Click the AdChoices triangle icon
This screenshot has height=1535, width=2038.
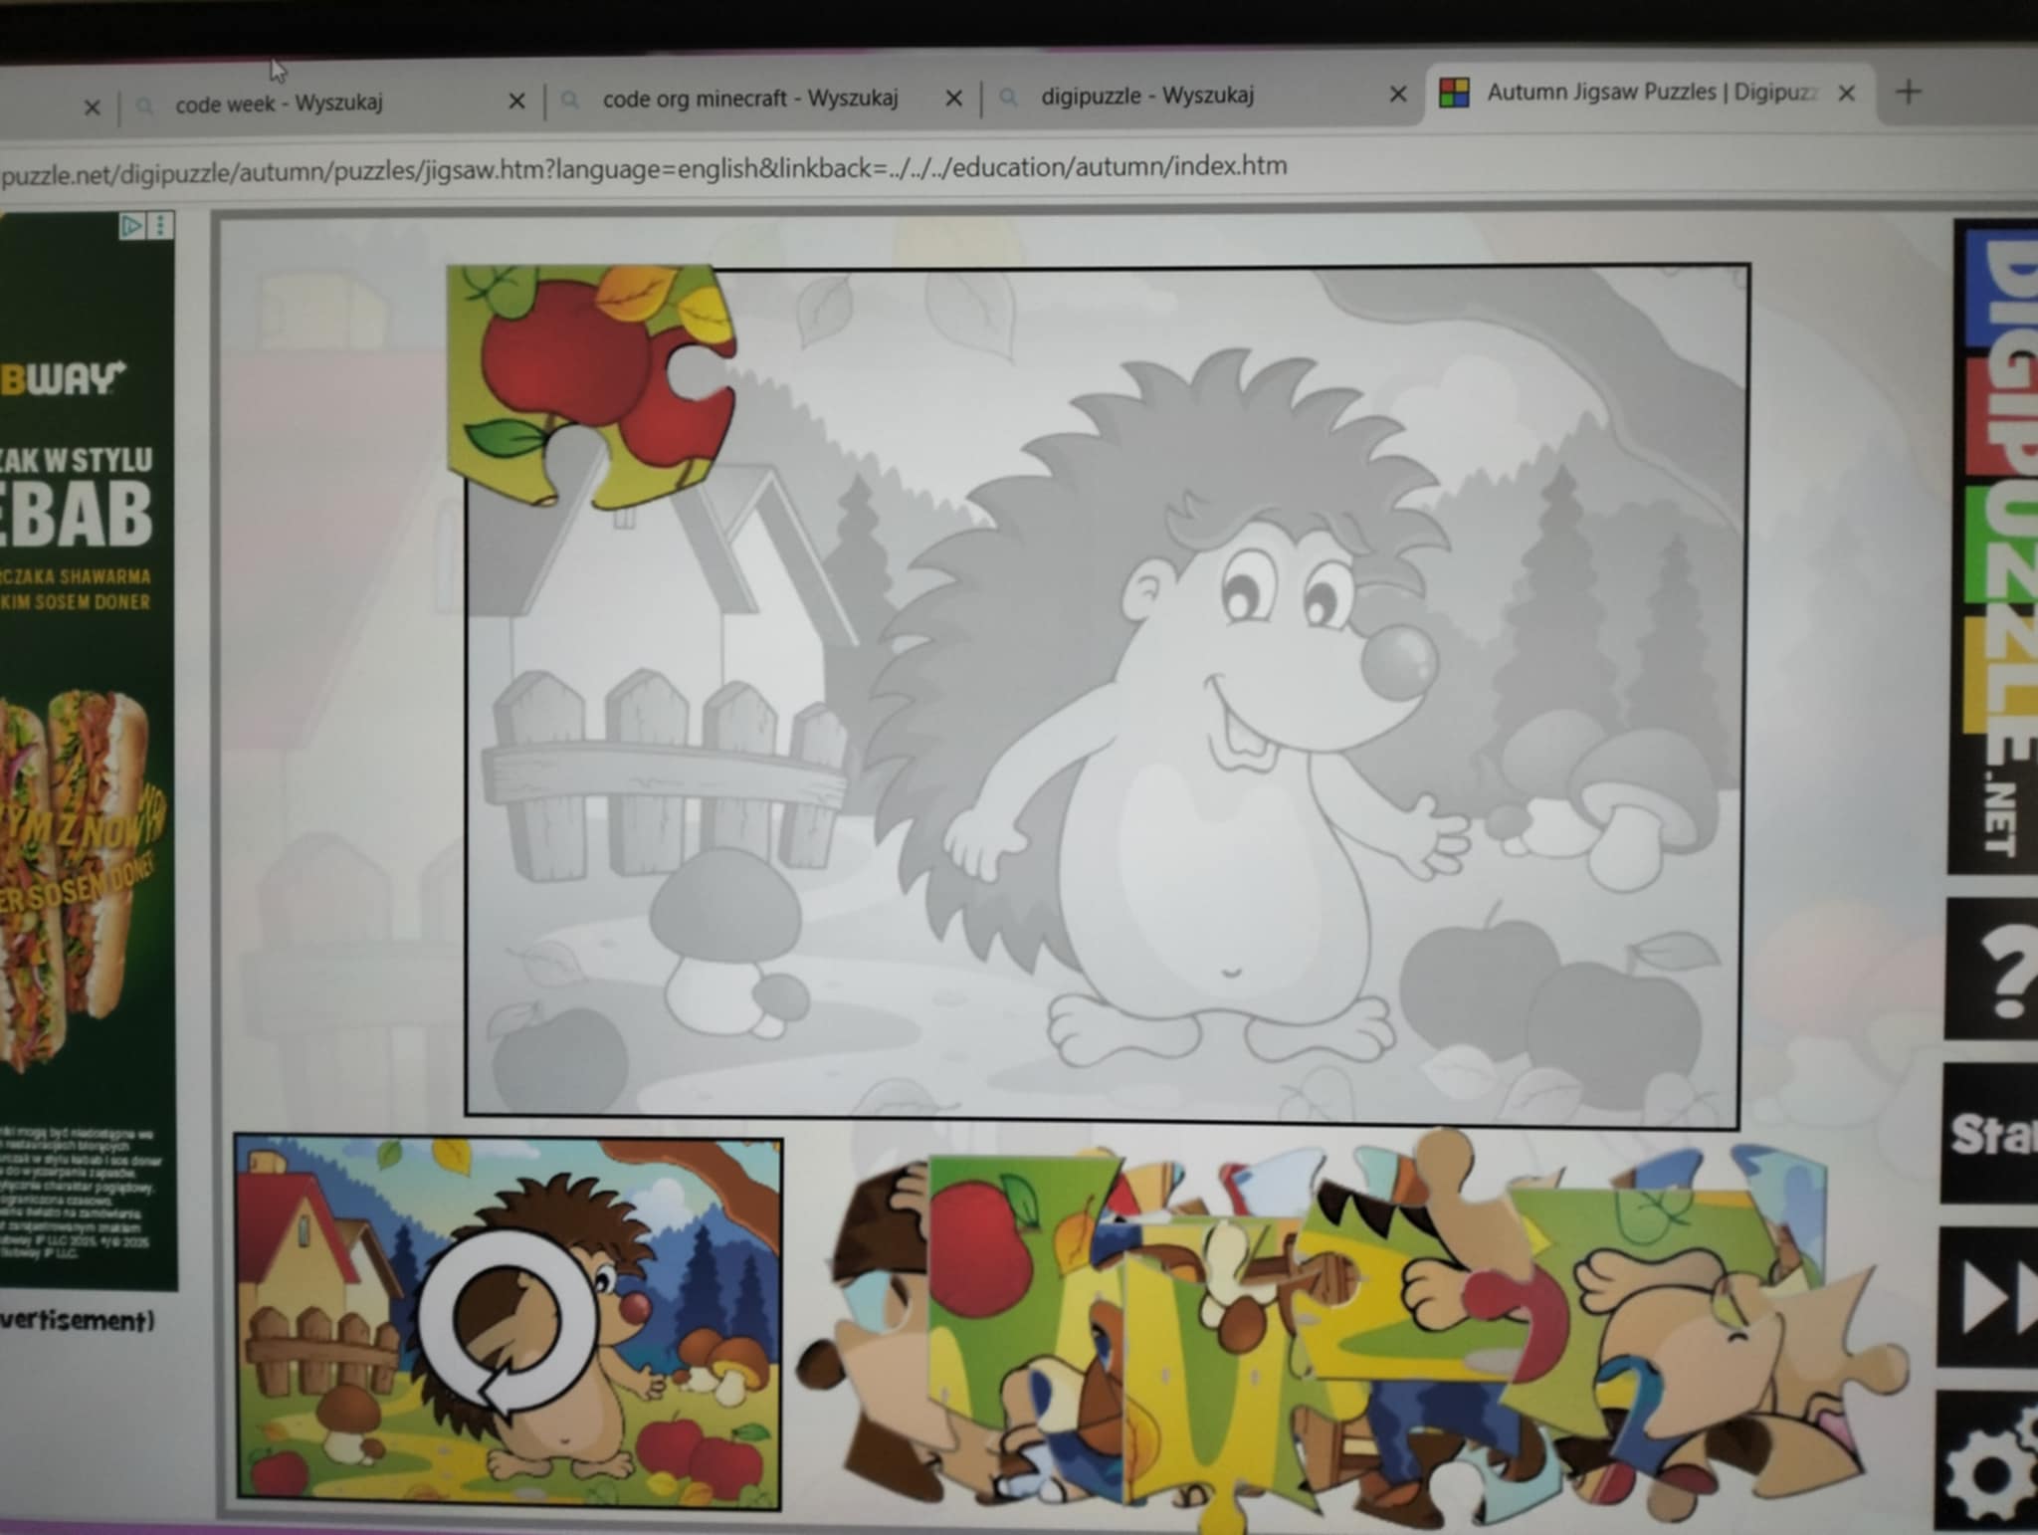pos(131,226)
